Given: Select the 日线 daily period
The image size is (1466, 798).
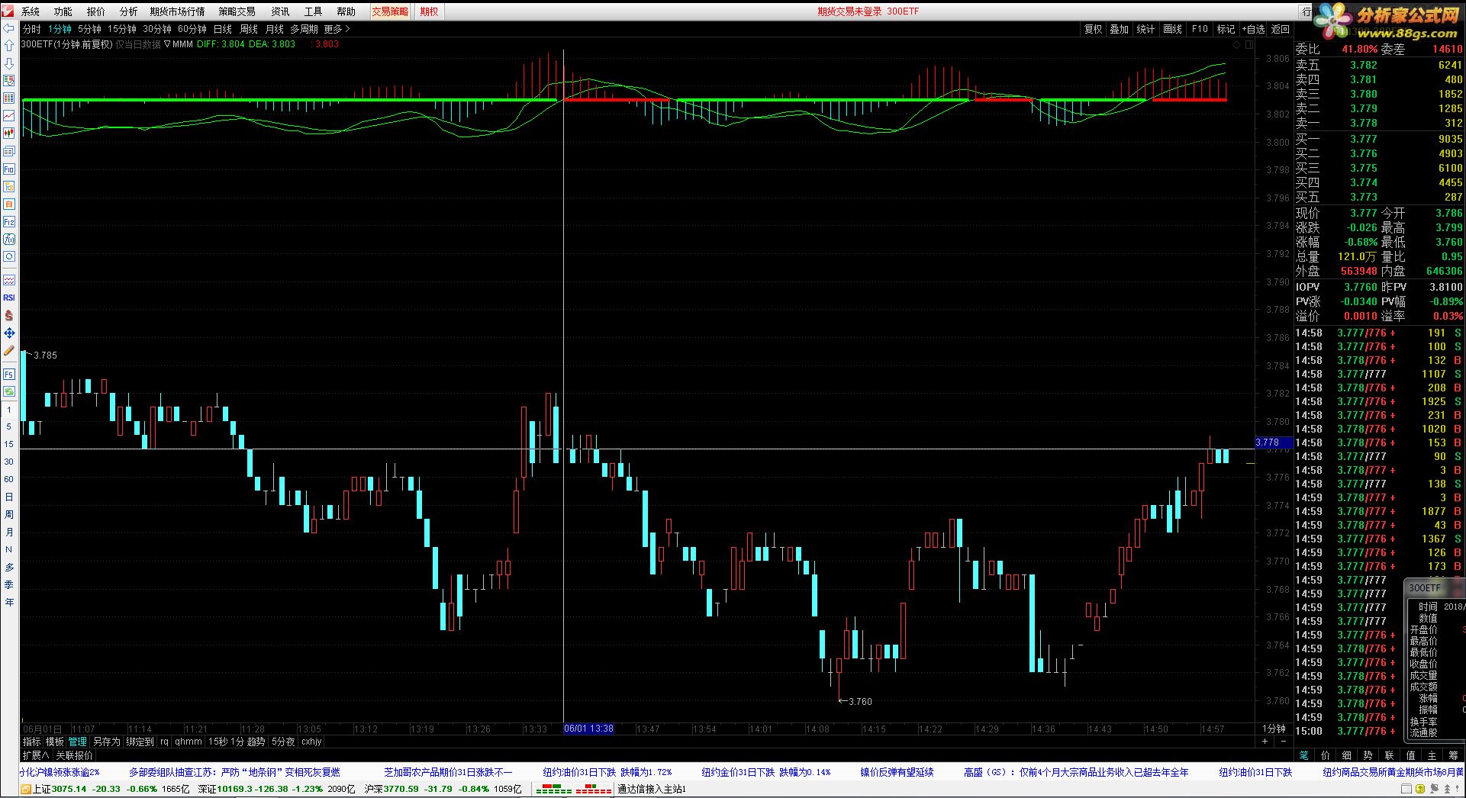Looking at the screenshot, I should (223, 29).
